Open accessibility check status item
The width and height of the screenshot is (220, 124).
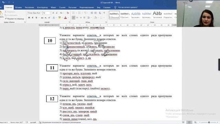coord(60,123)
